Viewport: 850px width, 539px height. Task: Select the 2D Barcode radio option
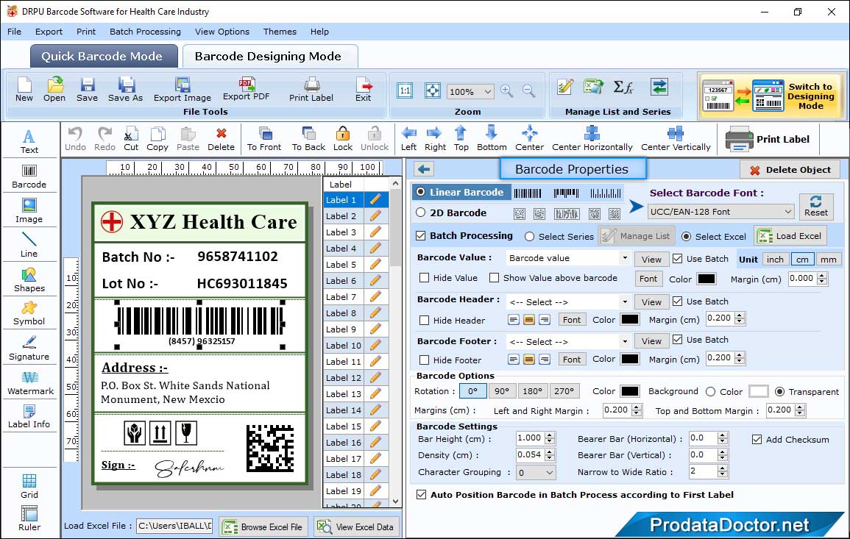421,213
